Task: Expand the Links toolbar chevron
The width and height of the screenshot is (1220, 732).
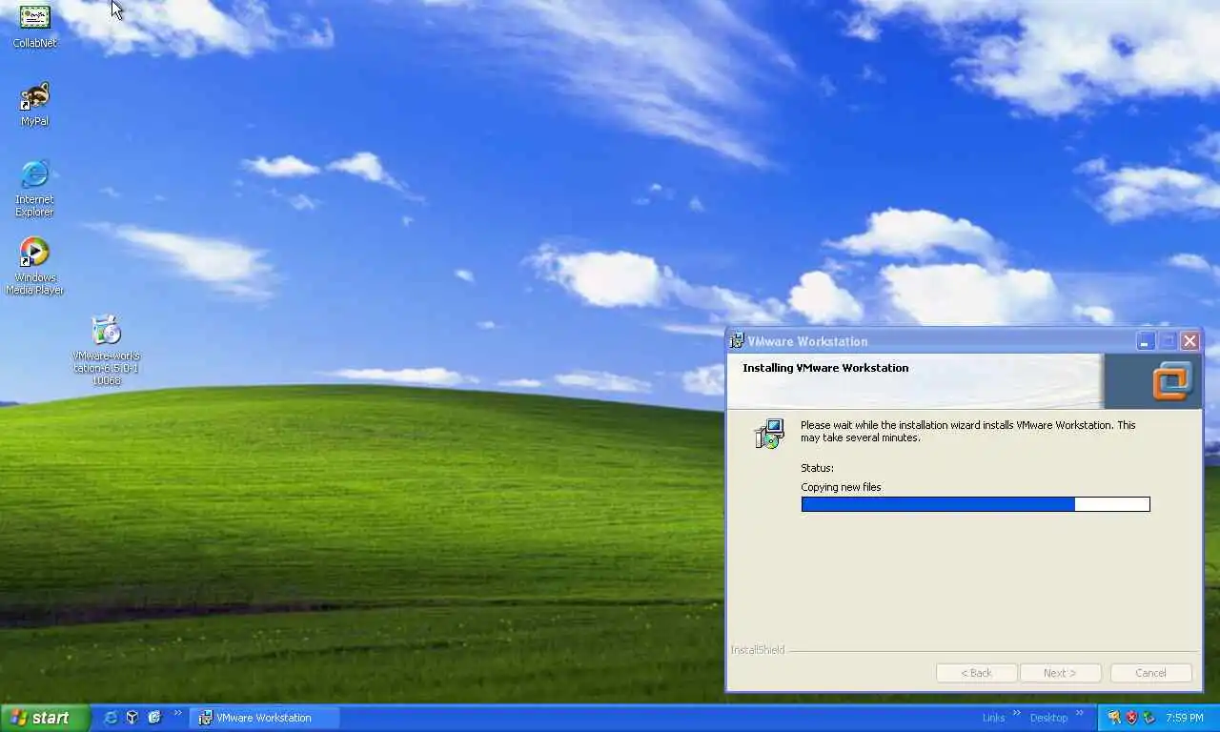Action: click(x=1016, y=713)
